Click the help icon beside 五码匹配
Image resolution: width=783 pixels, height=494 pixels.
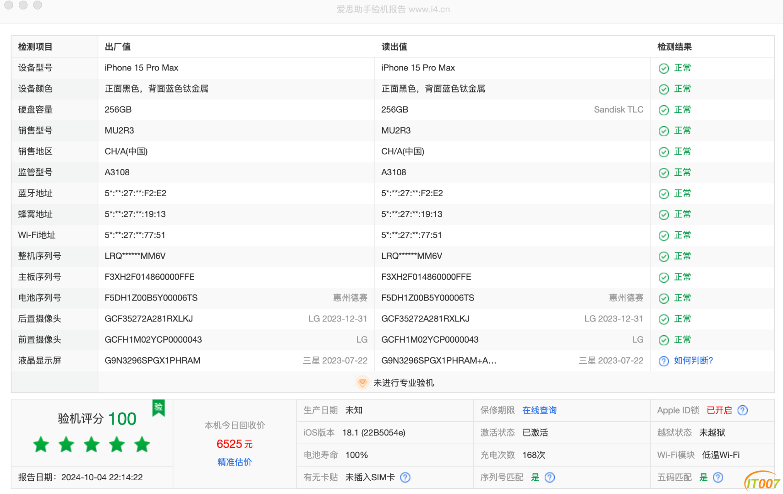tap(718, 478)
